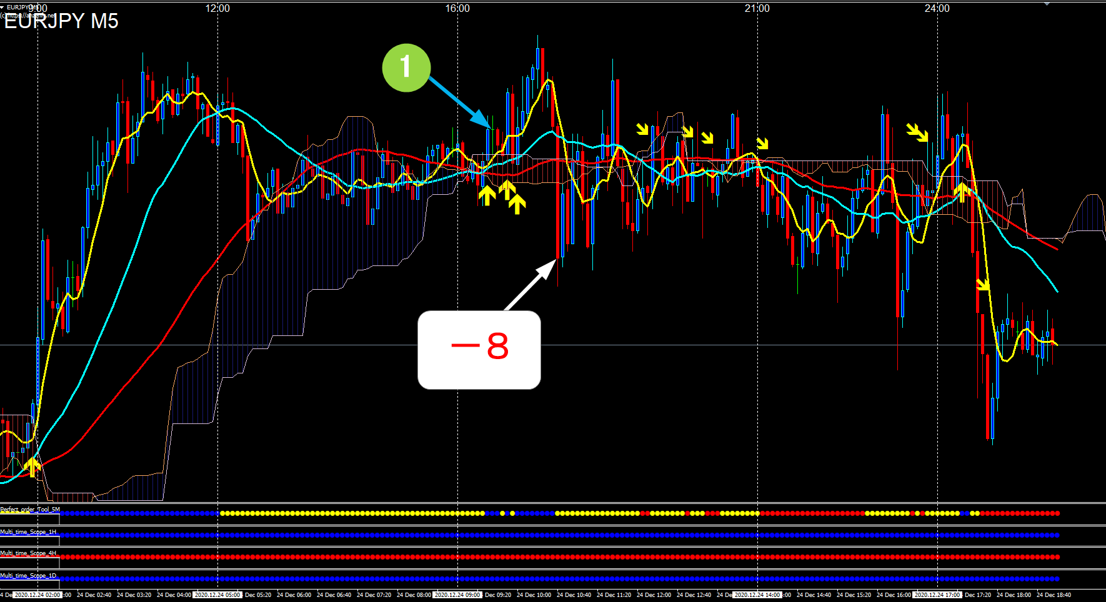Select the leftmost yellow up-arrow signal
The width and height of the screenshot is (1106, 602).
tap(32, 466)
